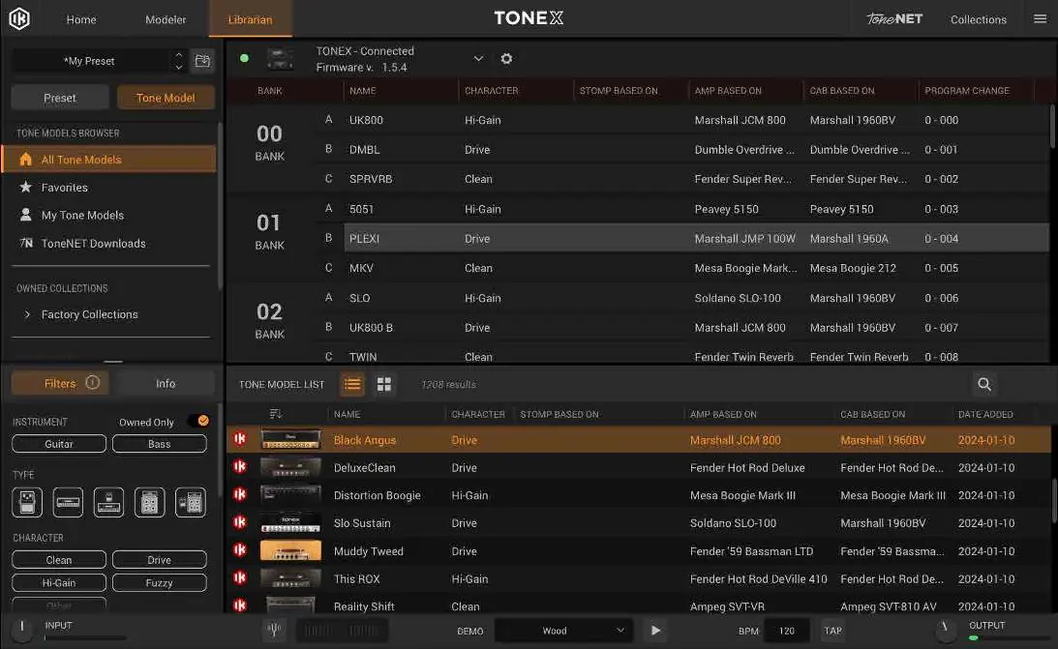This screenshot has height=649, width=1058.
Task: Click the IK Multimedia logo icon
Action: 19,18
